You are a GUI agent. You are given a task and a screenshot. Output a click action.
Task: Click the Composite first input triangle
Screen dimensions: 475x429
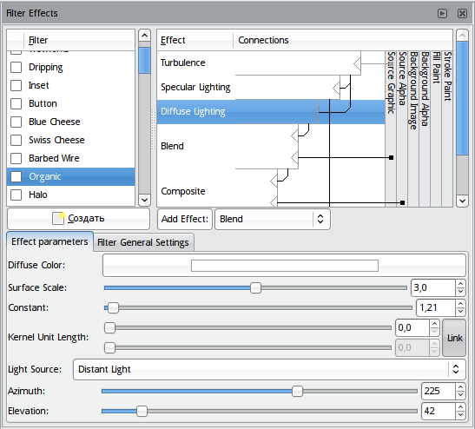pyautogui.click(x=274, y=181)
